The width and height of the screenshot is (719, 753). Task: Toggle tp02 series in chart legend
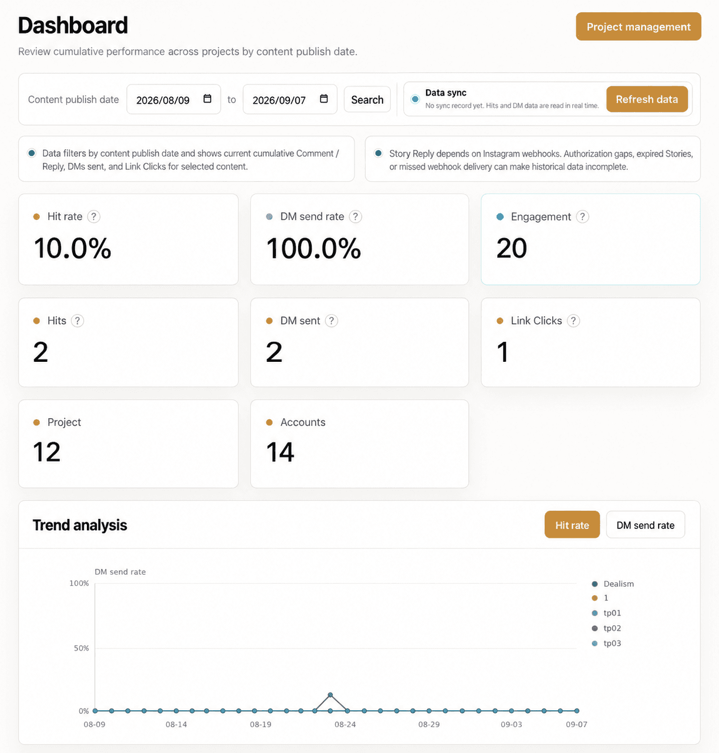coord(606,628)
